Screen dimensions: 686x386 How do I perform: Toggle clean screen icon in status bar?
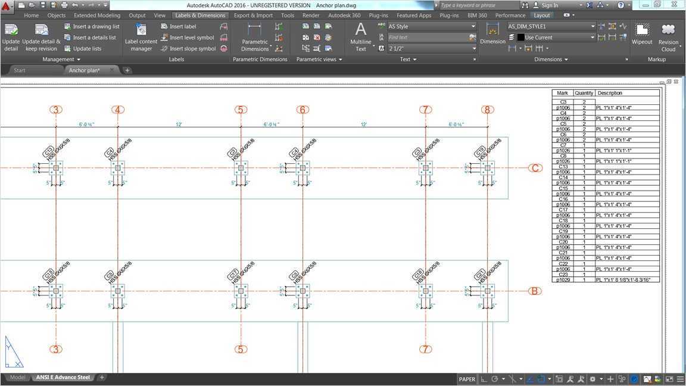coord(669,379)
